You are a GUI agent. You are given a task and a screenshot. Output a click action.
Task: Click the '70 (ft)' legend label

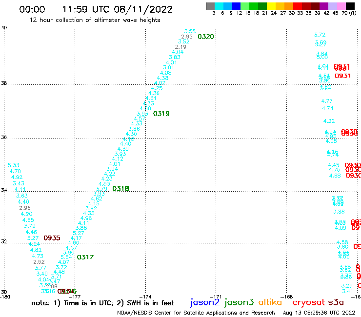pyautogui.click(x=349, y=13)
